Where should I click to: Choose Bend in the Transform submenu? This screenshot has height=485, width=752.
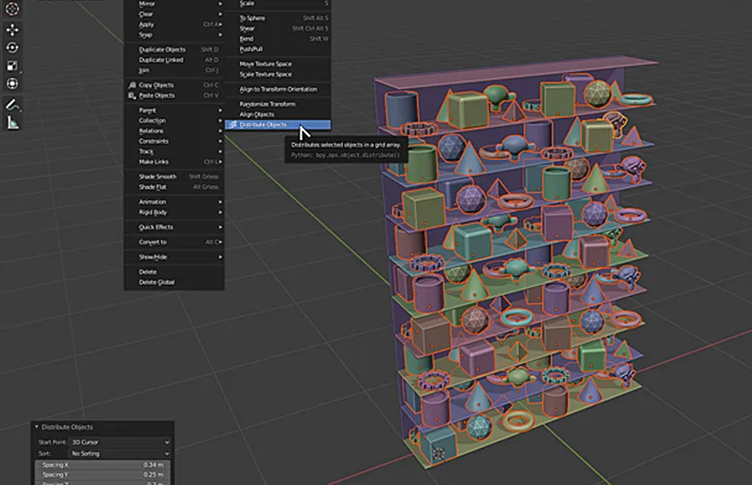pyautogui.click(x=277, y=39)
